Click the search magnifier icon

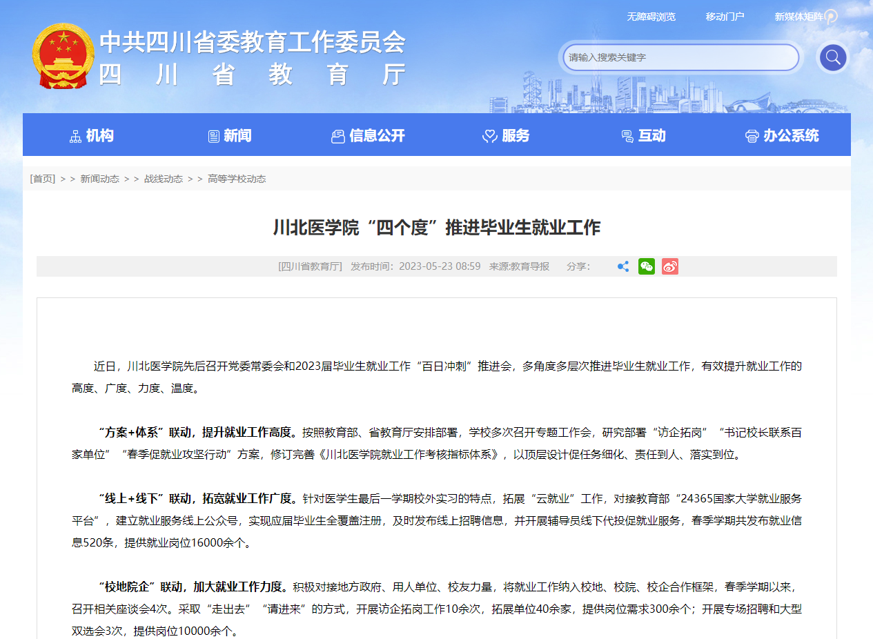coord(832,58)
